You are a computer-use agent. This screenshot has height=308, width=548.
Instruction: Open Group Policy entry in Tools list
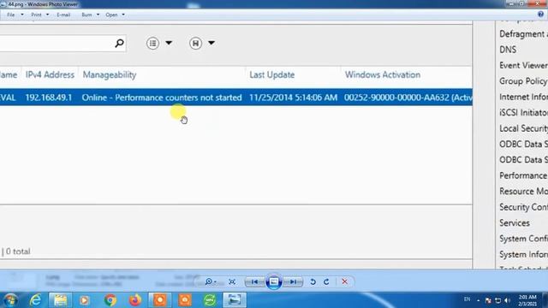click(x=523, y=81)
